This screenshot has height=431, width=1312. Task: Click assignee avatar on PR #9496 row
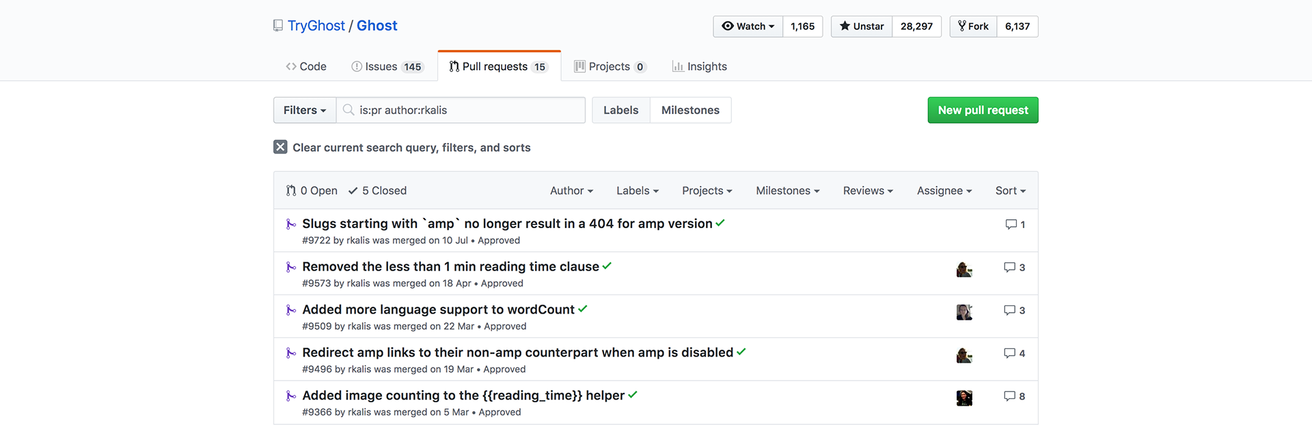pyautogui.click(x=964, y=355)
